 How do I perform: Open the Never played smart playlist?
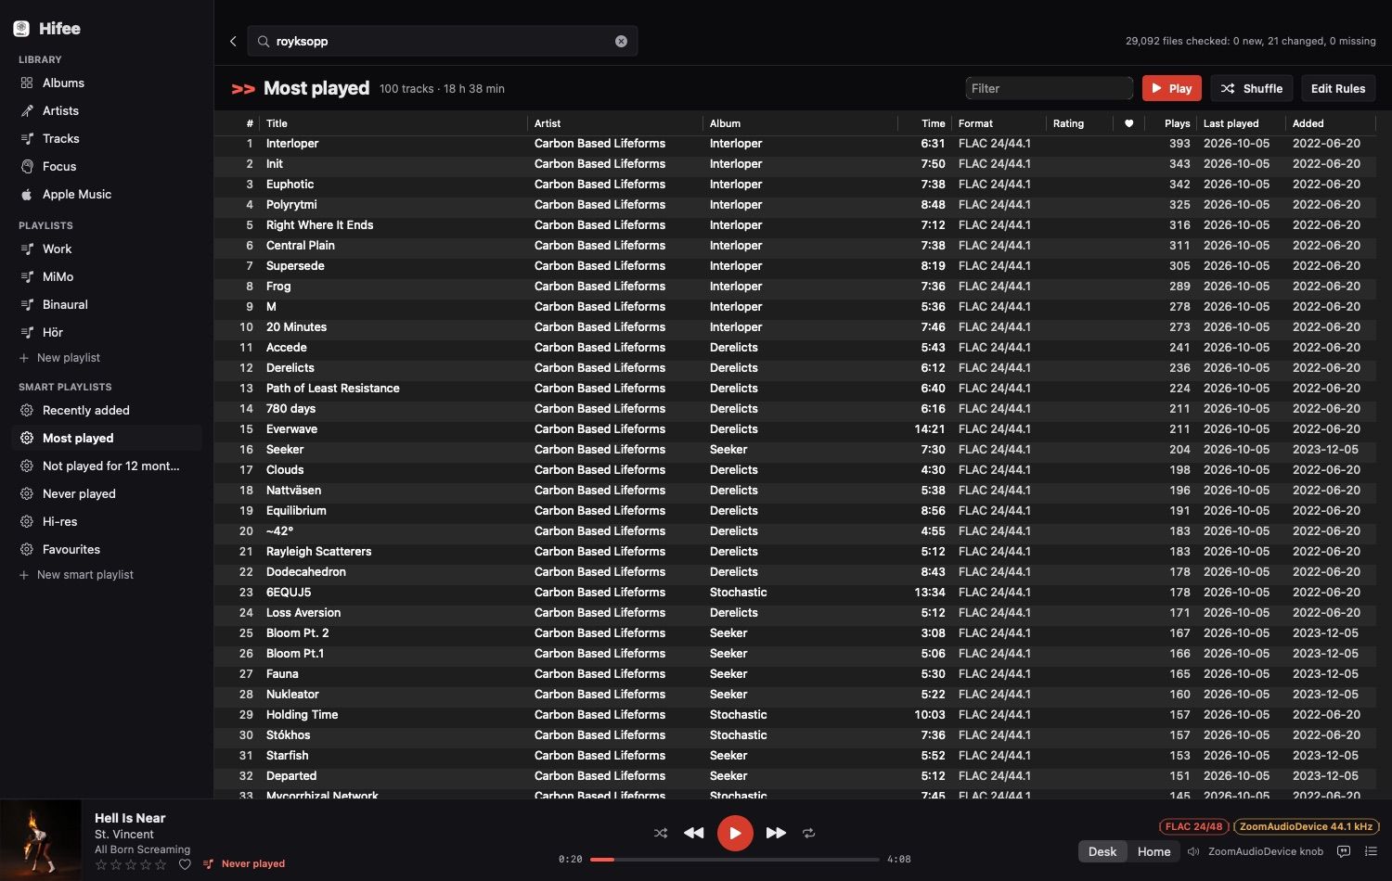[x=79, y=493]
